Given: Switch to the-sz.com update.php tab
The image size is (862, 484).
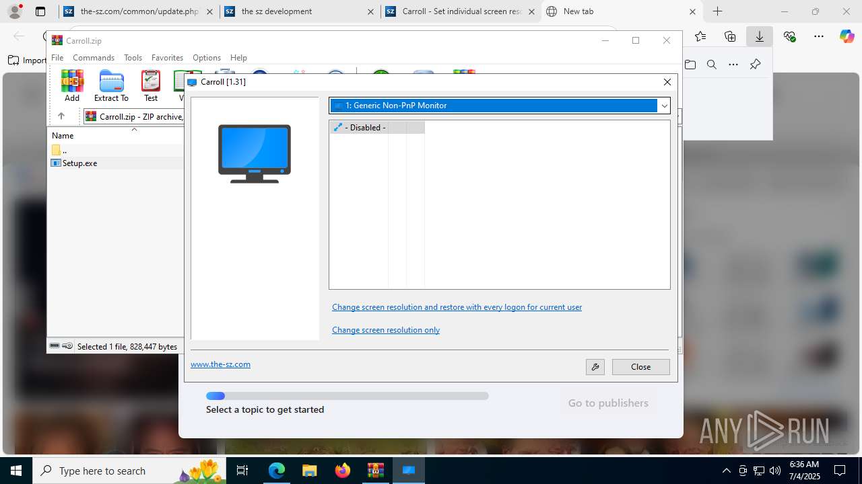Looking at the screenshot, I should (139, 11).
